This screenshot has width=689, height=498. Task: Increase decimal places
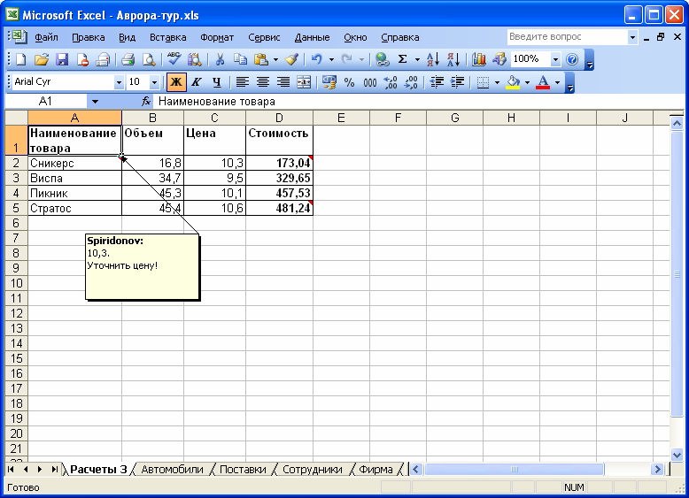coord(391,82)
